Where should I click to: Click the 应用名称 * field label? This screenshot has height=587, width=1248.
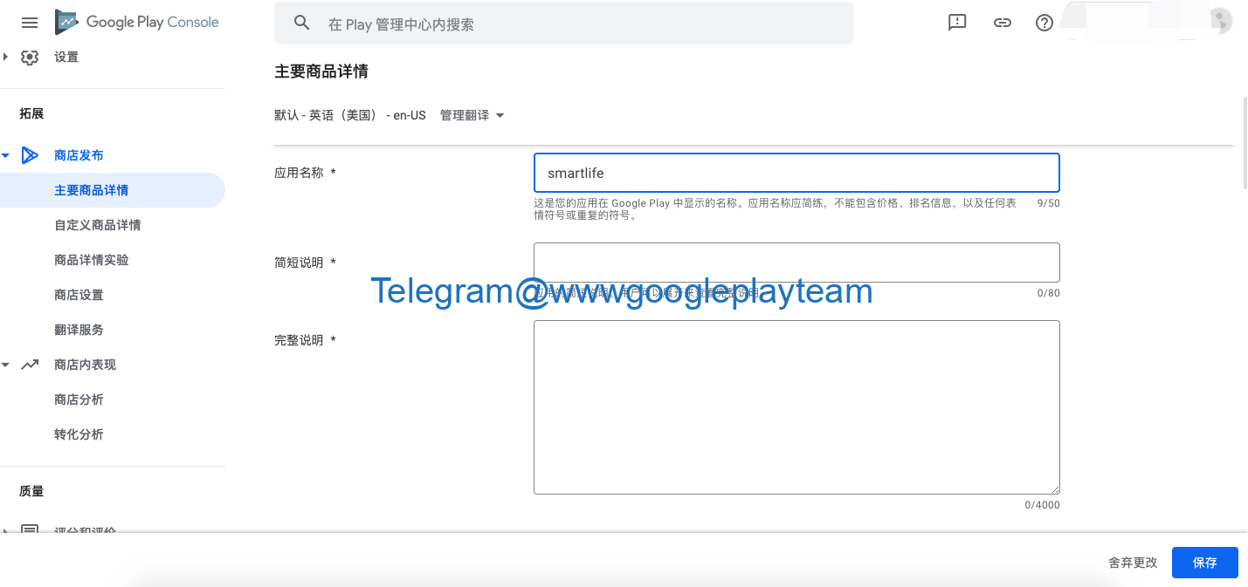click(x=305, y=173)
